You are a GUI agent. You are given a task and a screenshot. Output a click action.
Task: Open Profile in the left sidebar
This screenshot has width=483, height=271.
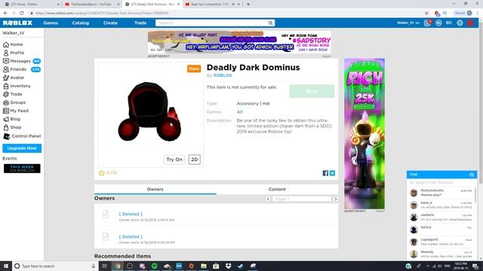[x=14, y=53]
